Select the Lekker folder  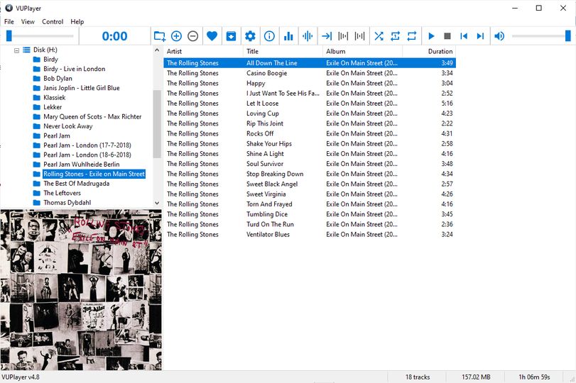click(x=53, y=107)
